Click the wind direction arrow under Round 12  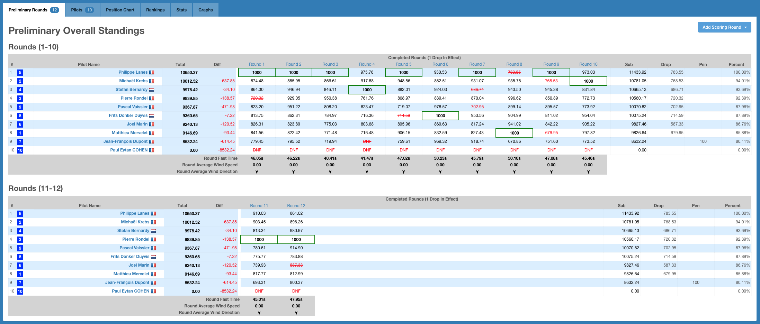coord(296,313)
